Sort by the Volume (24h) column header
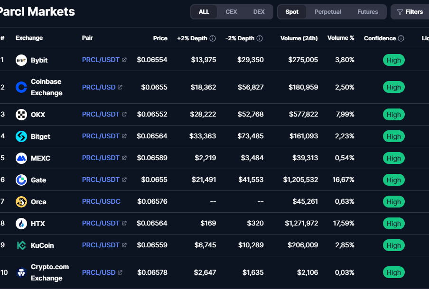 299,38
